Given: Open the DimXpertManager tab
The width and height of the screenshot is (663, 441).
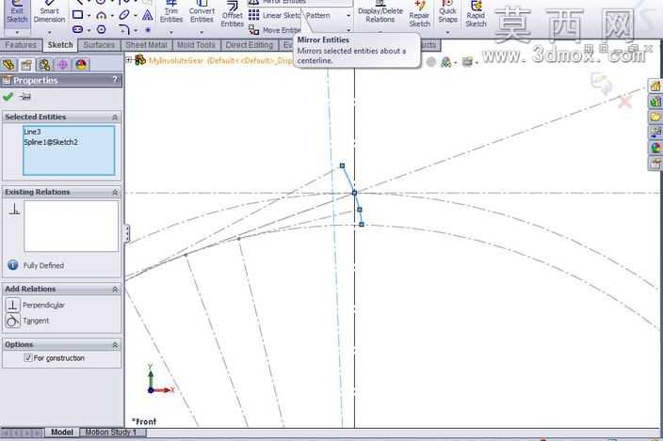Looking at the screenshot, I should (62, 65).
